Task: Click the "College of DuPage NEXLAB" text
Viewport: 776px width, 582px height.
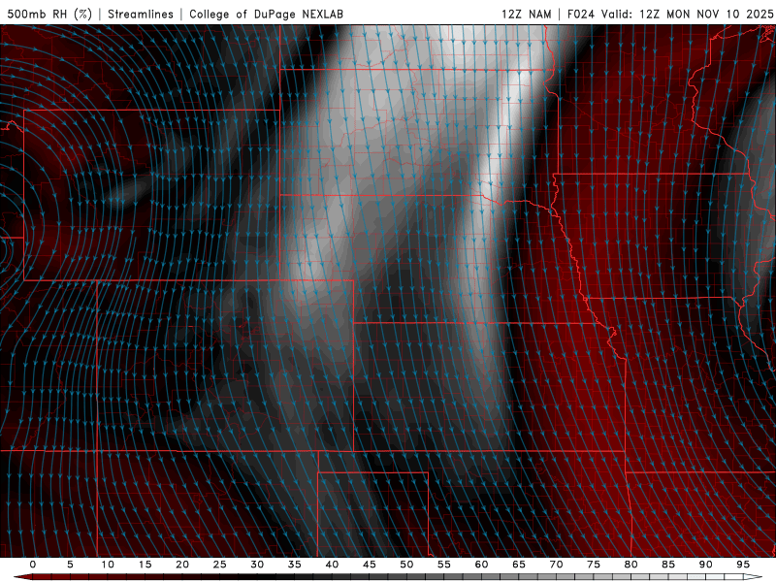Action: (266, 14)
